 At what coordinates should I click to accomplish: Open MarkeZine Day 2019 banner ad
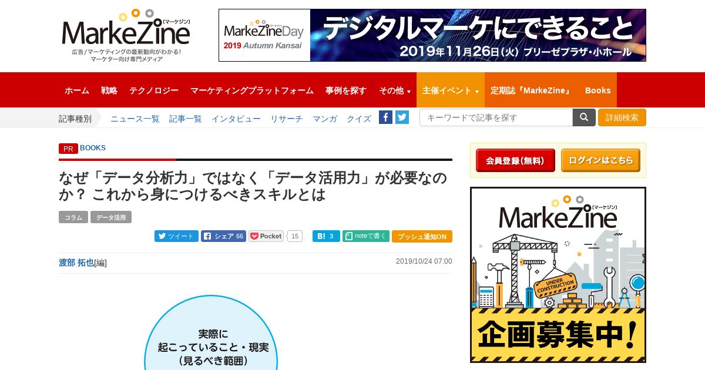[432, 35]
